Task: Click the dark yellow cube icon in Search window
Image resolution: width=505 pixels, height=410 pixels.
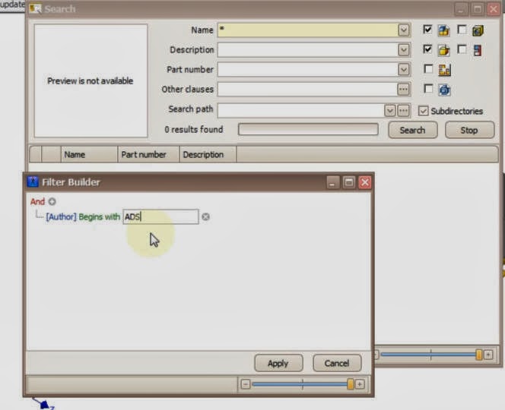Action: coord(478,31)
